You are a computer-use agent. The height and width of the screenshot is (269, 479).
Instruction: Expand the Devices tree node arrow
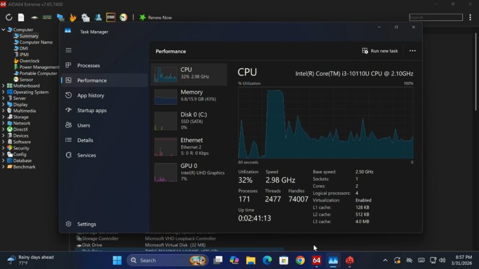(x=4, y=136)
